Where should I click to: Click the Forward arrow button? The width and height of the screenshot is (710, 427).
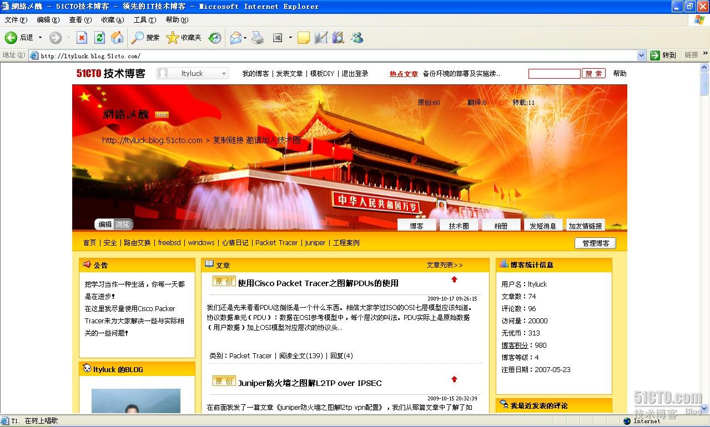click(x=56, y=38)
